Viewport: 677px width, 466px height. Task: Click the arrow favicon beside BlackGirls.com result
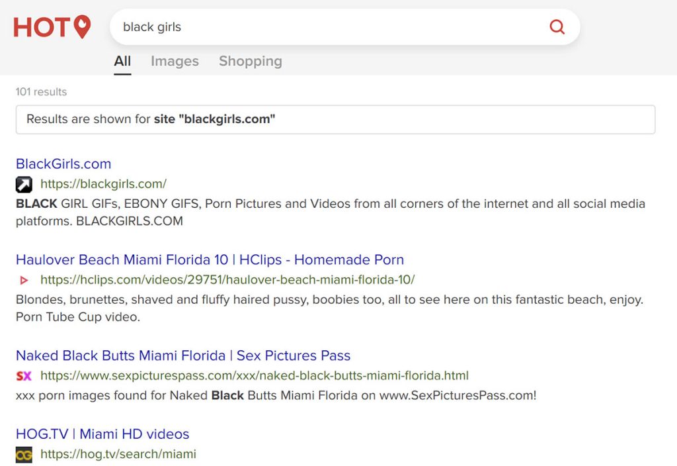24,184
